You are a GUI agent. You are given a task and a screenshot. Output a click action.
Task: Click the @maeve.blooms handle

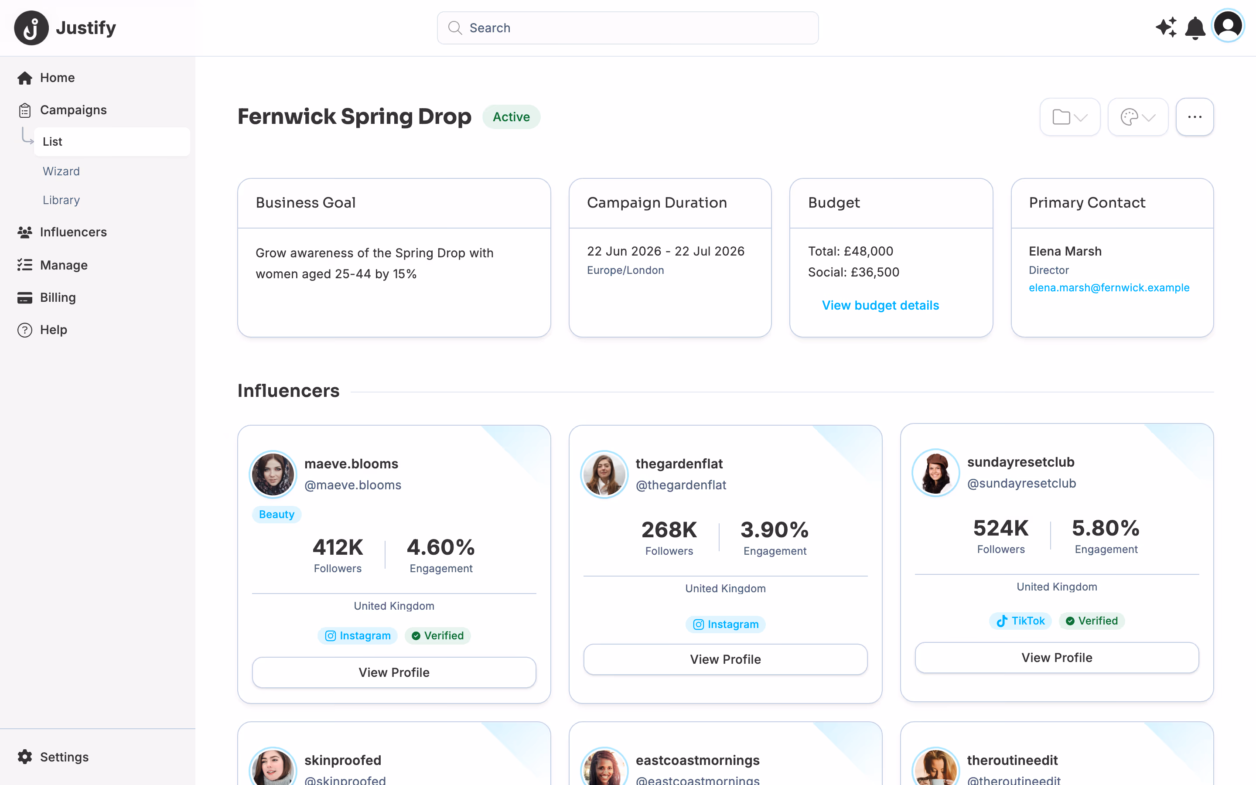[353, 485]
